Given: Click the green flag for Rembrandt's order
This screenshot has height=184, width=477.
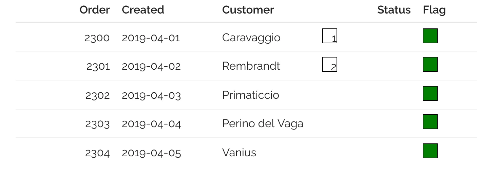Looking at the screenshot, I should coord(430,64).
